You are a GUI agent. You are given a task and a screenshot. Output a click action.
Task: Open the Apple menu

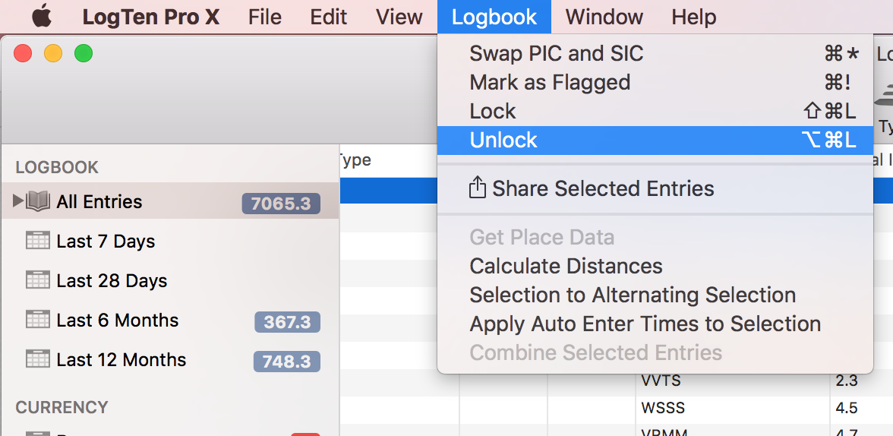point(42,16)
